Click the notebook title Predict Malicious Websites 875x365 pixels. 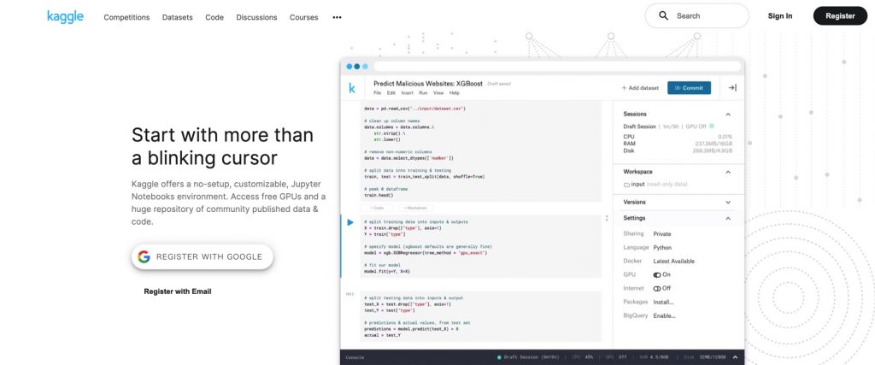(x=428, y=84)
